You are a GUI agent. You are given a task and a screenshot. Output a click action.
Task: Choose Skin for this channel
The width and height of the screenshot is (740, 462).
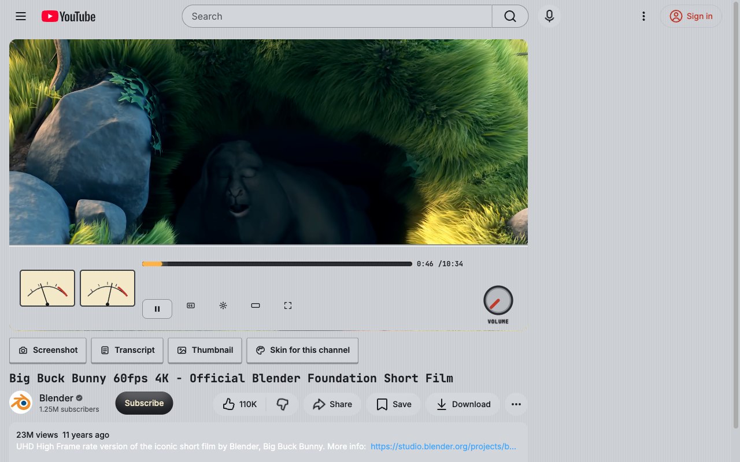(x=302, y=350)
